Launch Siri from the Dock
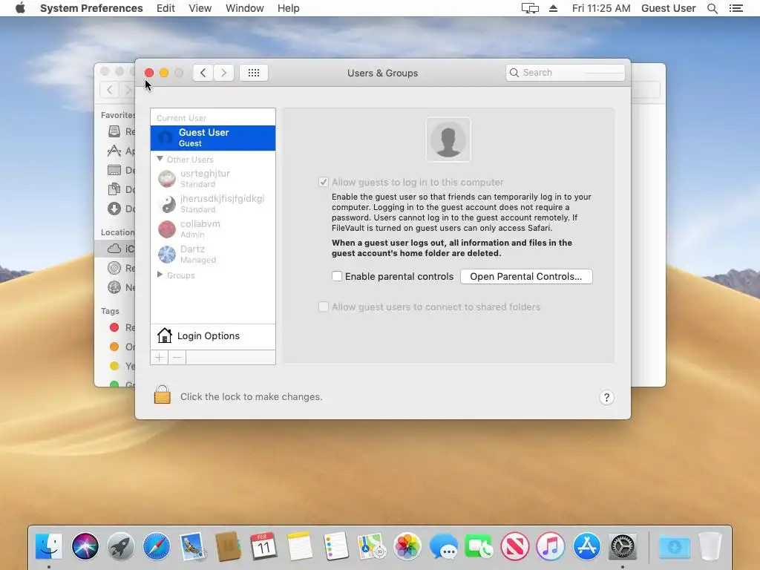Image resolution: width=760 pixels, height=570 pixels. (85, 546)
